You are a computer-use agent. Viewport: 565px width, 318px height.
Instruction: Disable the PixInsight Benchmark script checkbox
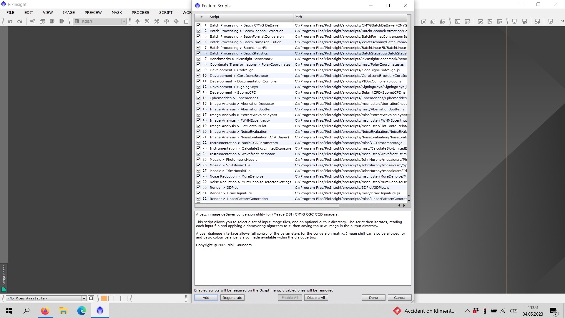(x=199, y=59)
